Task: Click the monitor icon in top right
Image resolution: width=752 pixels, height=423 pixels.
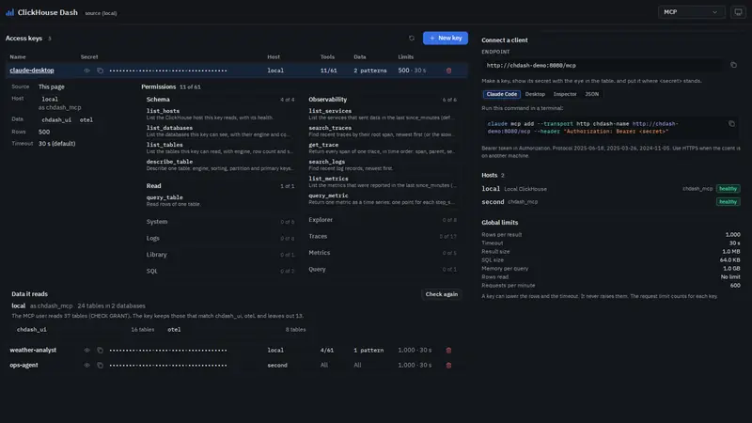Action: (738, 12)
